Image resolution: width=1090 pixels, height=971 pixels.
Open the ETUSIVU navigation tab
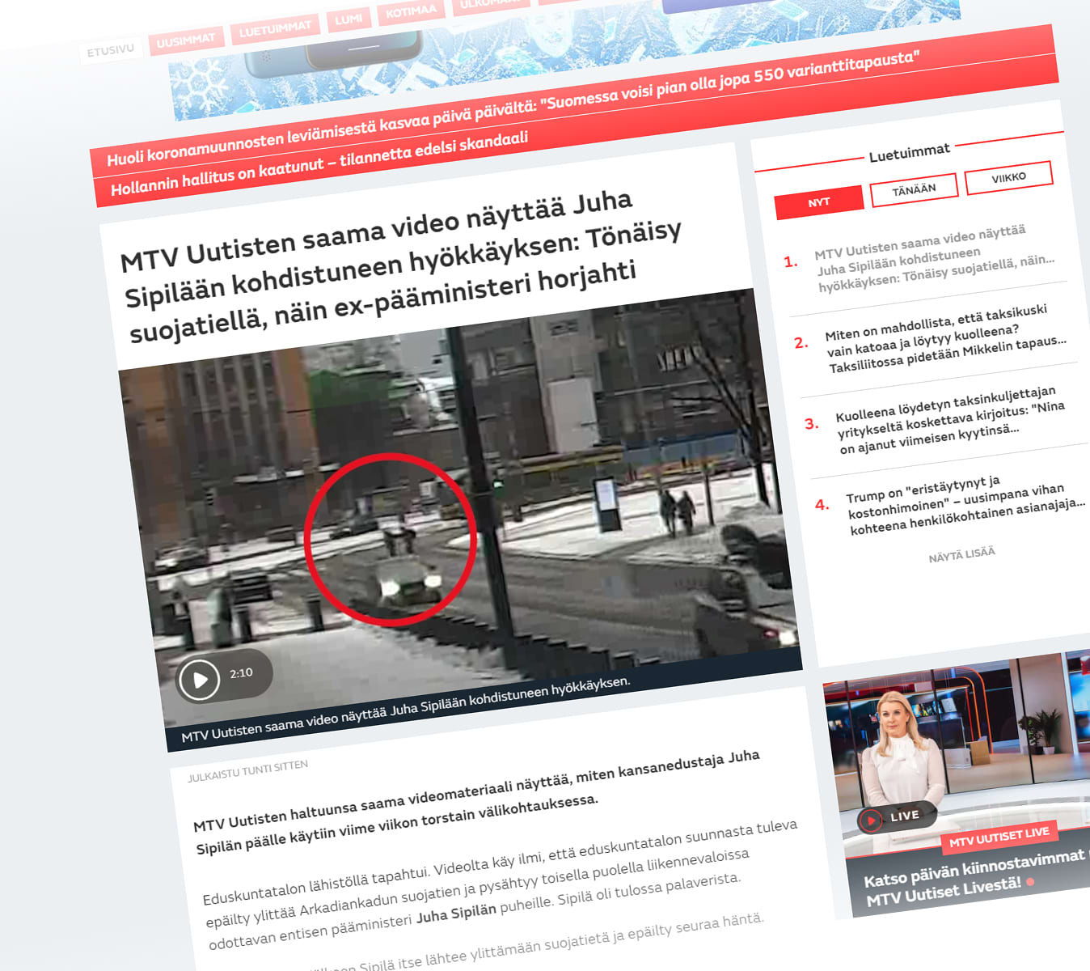pyautogui.click(x=111, y=51)
